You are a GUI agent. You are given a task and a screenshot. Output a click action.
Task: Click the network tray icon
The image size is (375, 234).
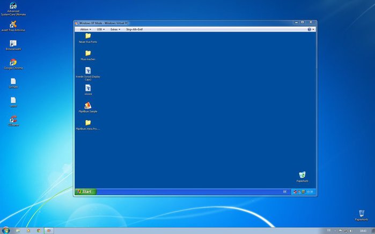pos(346,231)
